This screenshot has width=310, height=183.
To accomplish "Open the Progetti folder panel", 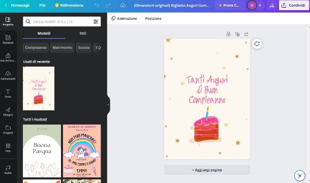I will coord(8,130).
